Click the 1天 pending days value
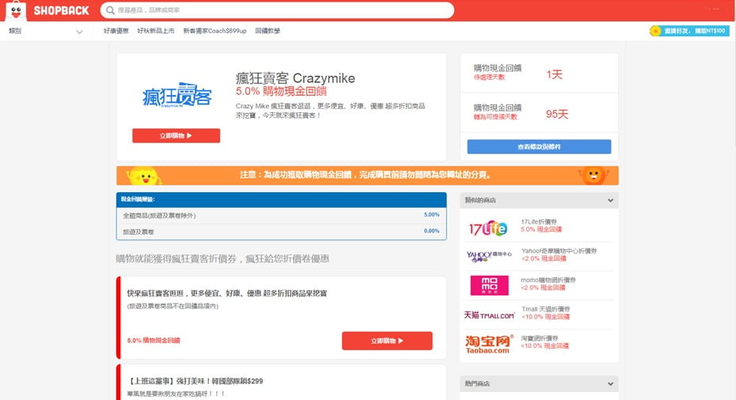This screenshot has width=736, height=400. (x=554, y=74)
